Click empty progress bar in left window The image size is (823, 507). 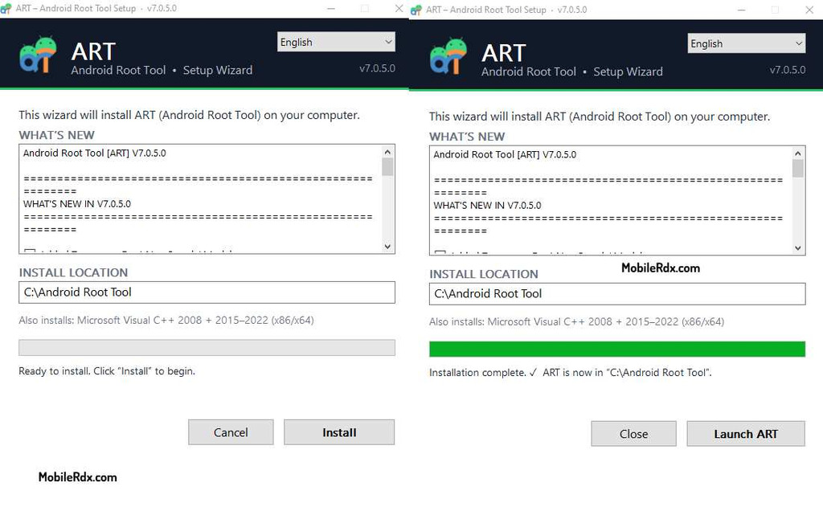coord(207,347)
